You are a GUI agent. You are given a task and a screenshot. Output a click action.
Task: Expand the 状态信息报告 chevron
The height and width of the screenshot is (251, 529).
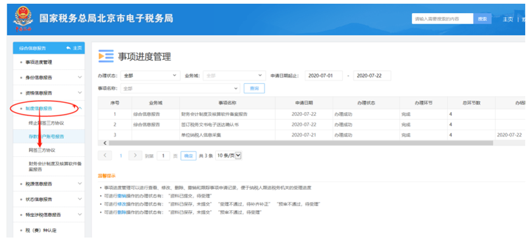tap(80, 199)
